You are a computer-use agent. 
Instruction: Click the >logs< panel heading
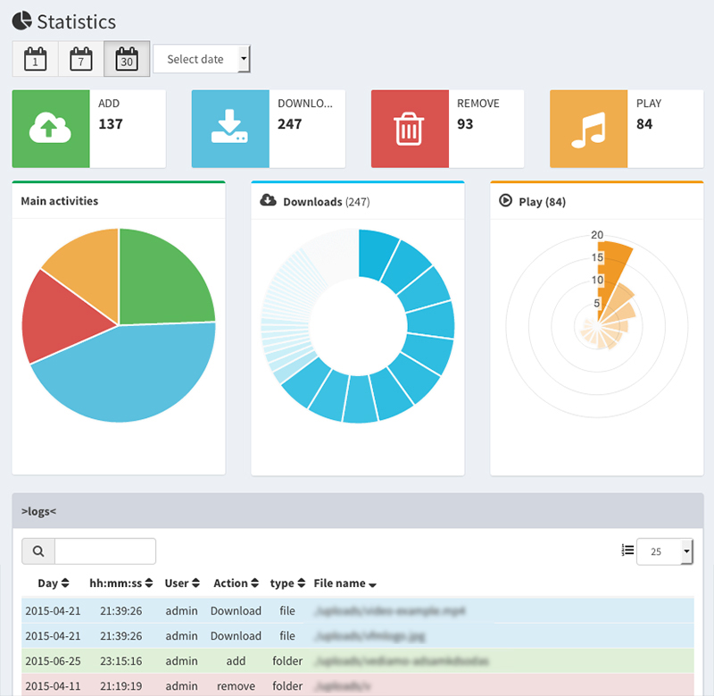pyautogui.click(x=38, y=511)
